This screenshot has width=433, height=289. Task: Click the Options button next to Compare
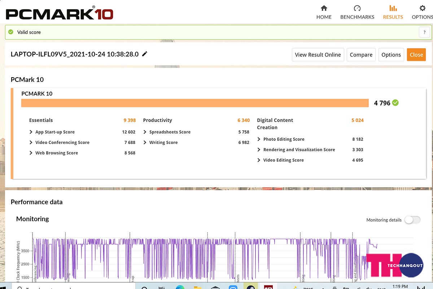pos(391,55)
